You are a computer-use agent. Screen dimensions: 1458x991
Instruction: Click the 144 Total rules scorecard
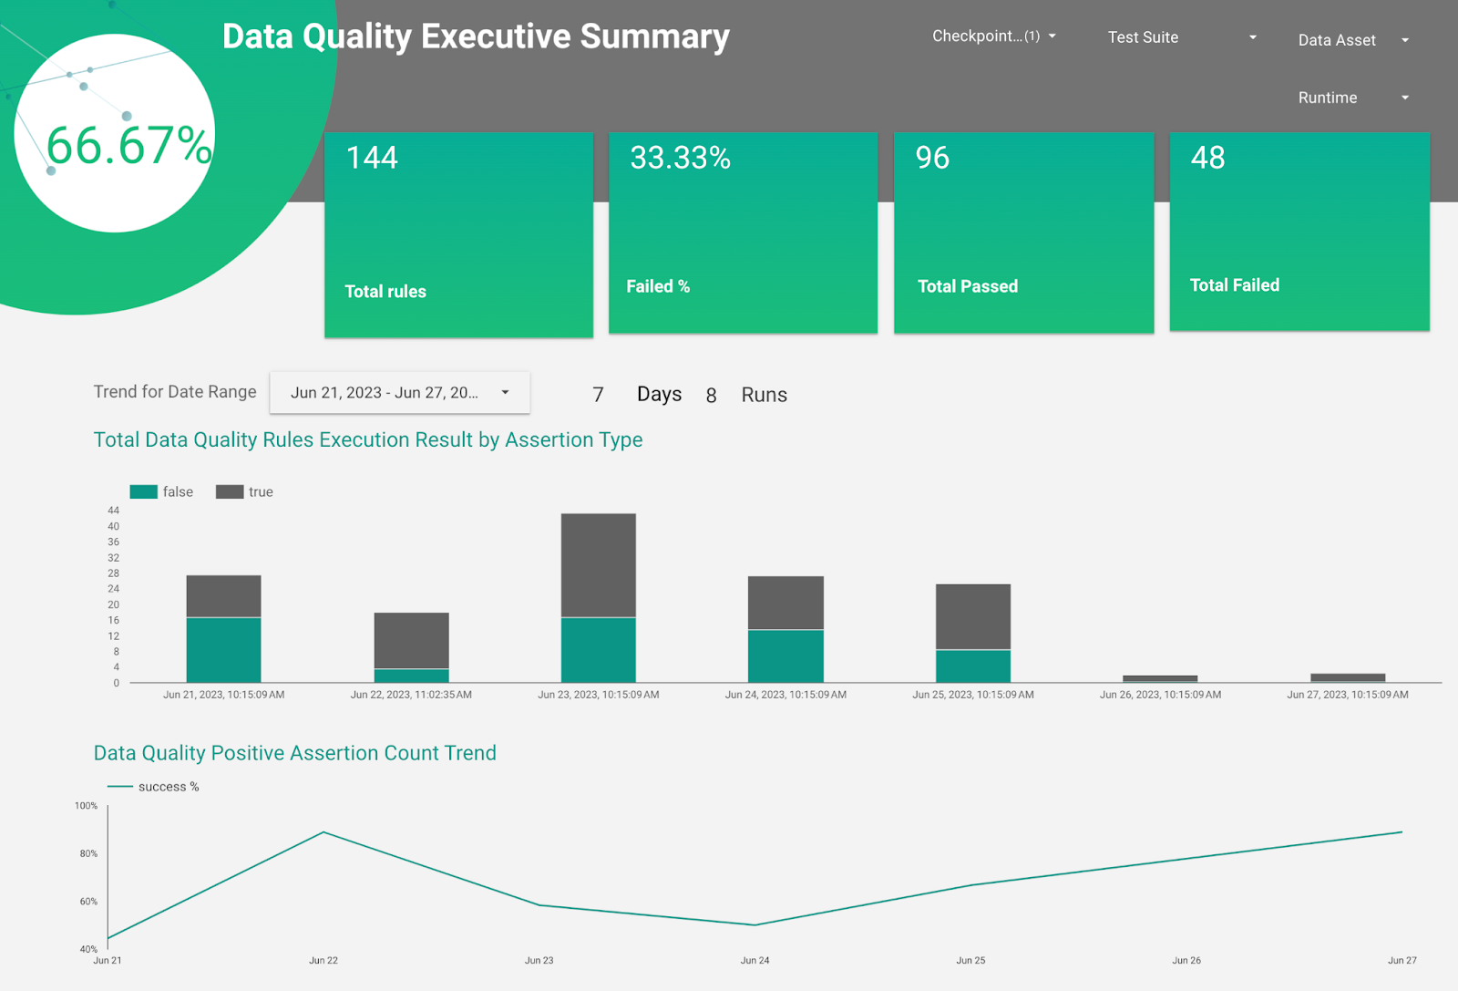coord(458,235)
